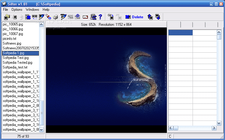Select the text T with pen tool

click(63, 17)
